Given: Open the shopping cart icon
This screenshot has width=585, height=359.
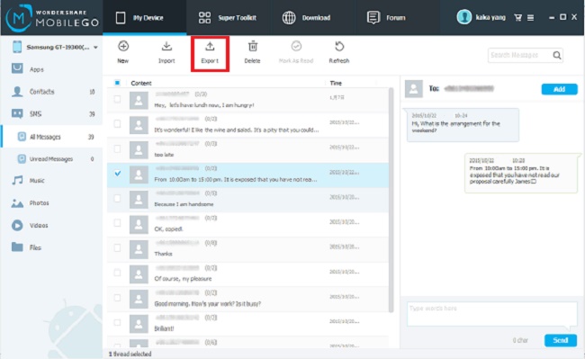Looking at the screenshot, I should tap(517, 17).
